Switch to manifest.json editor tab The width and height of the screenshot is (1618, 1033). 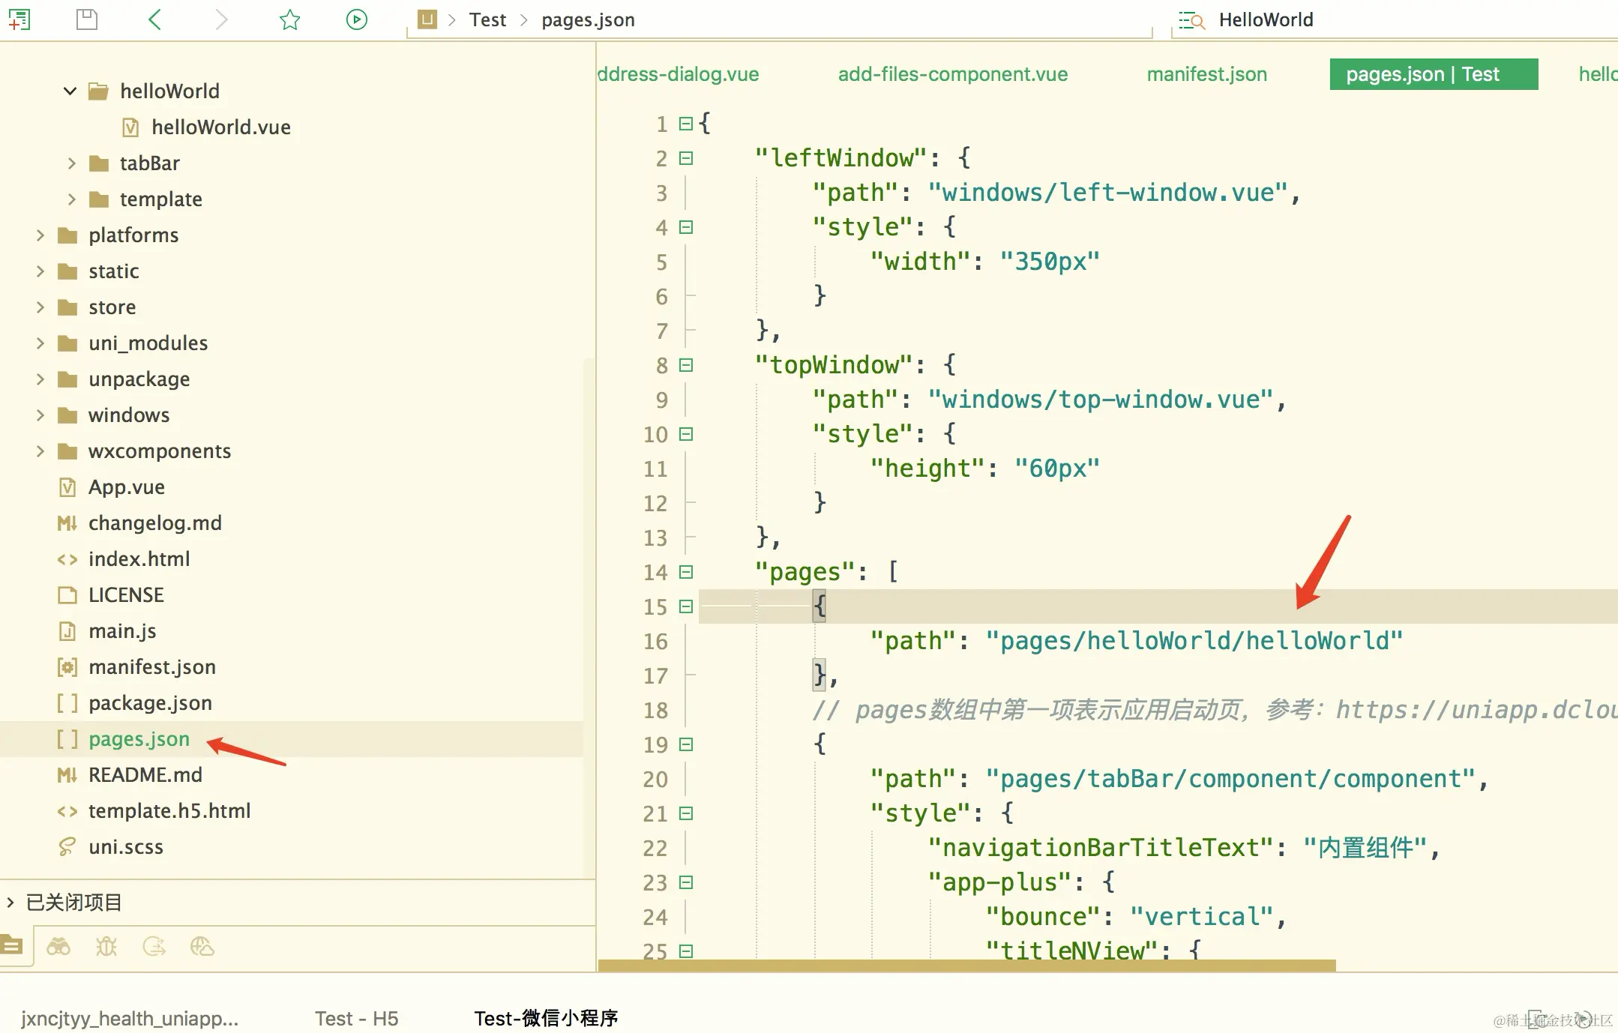(x=1206, y=74)
